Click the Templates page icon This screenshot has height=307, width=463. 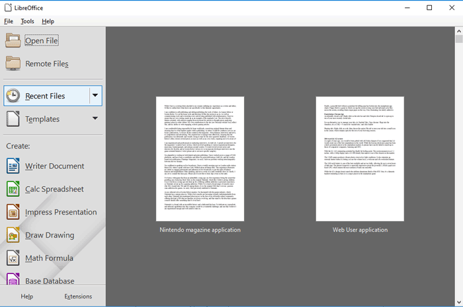[13, 119]
